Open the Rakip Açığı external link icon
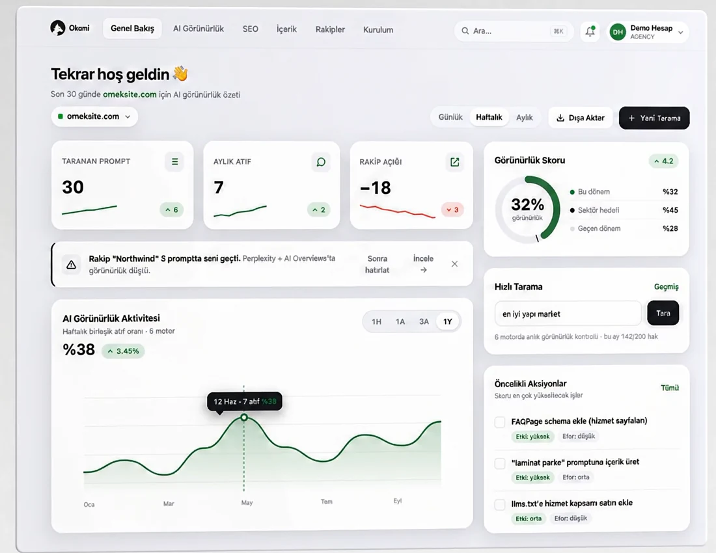 pos(454,162)
